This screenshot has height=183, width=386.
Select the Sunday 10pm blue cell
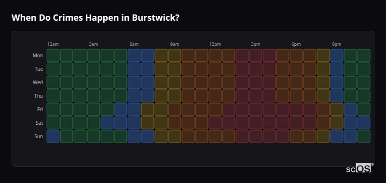coord(350,136)
